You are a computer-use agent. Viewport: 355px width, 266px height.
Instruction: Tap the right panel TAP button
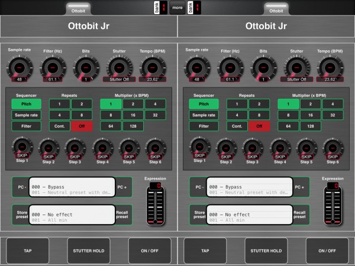(x=205, y=251)
